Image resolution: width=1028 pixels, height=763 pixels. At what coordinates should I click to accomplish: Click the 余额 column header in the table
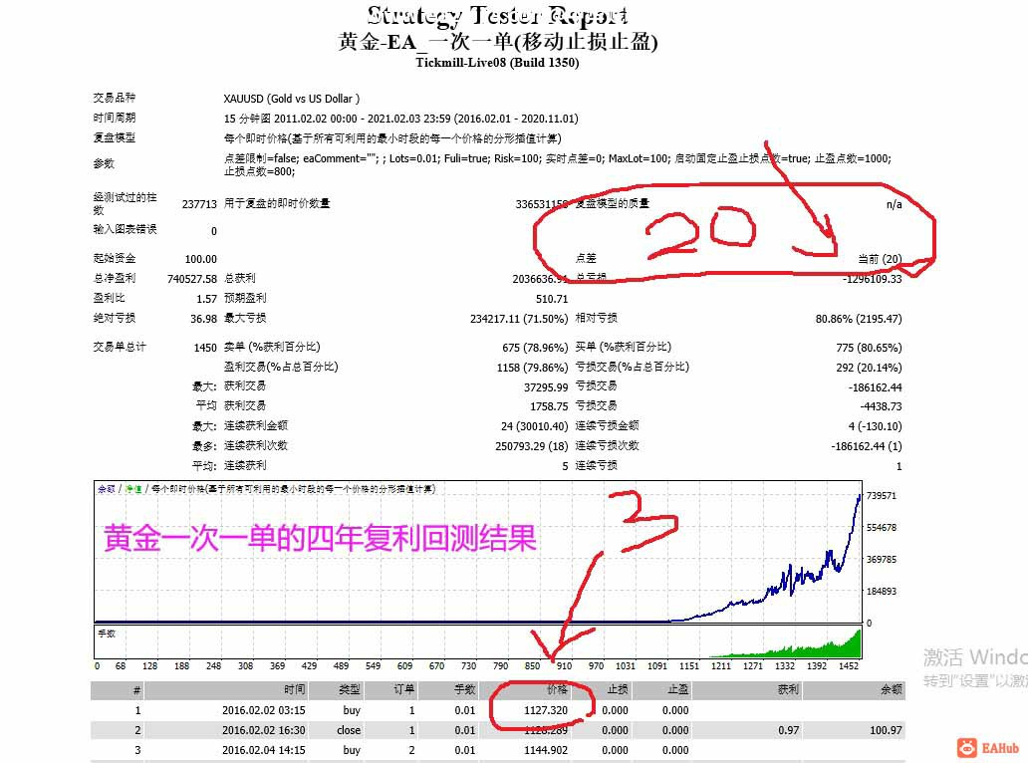pos(891,689)
